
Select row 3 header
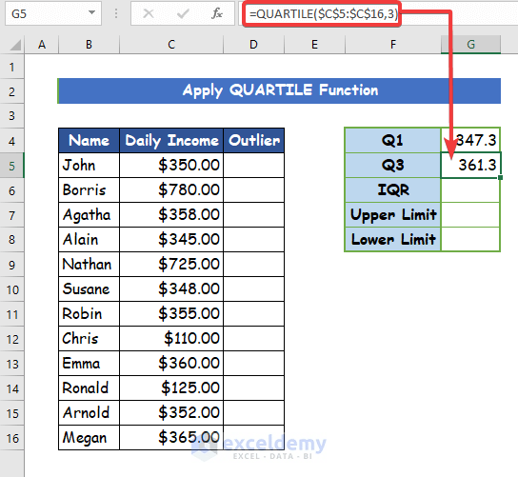click(11, 116)
